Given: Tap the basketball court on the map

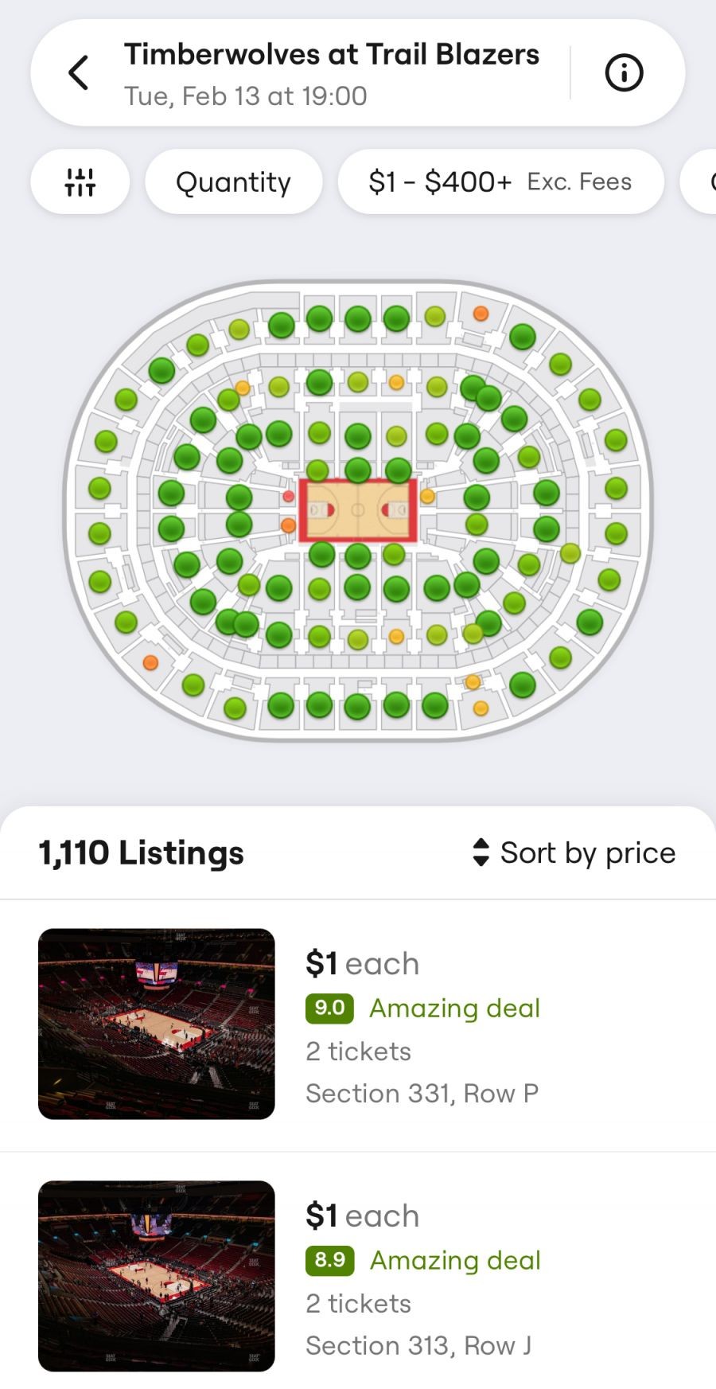Looking at the screenshot, I should pyautogui.click(x=358, y=510).
